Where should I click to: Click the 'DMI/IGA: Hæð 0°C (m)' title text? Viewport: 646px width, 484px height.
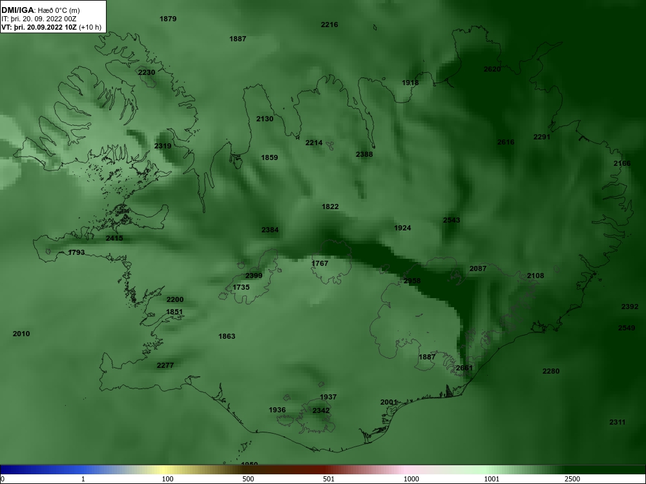pos(40,10)
